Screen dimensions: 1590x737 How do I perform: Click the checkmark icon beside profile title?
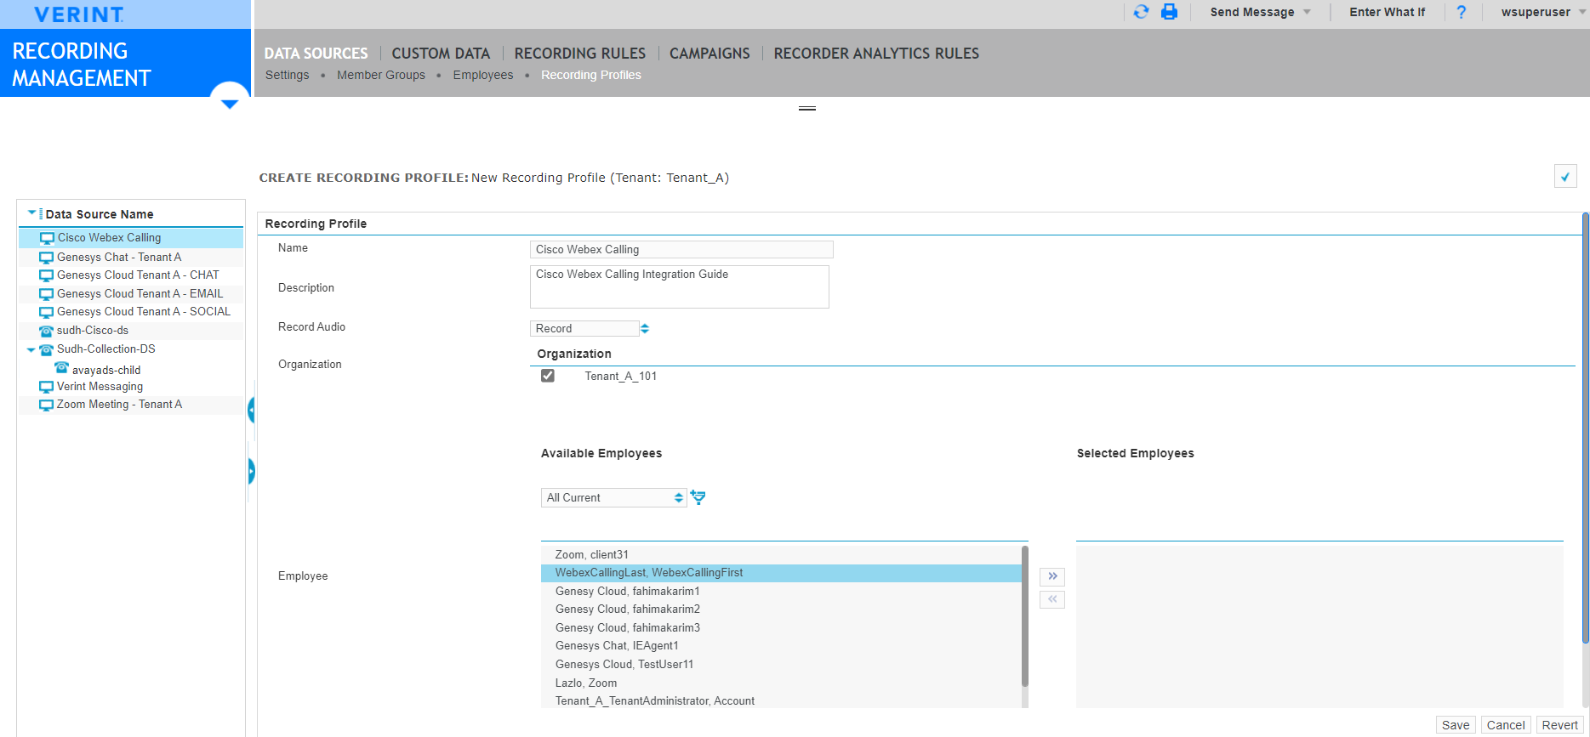pos(1564,177)
